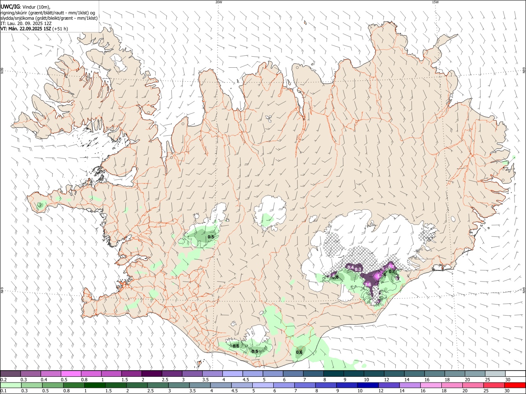Click the 'slydda/snjókoma' legend description line
The height and width of the screenshot is (394, 526).
pyautogui.click(x=49, y=18)
